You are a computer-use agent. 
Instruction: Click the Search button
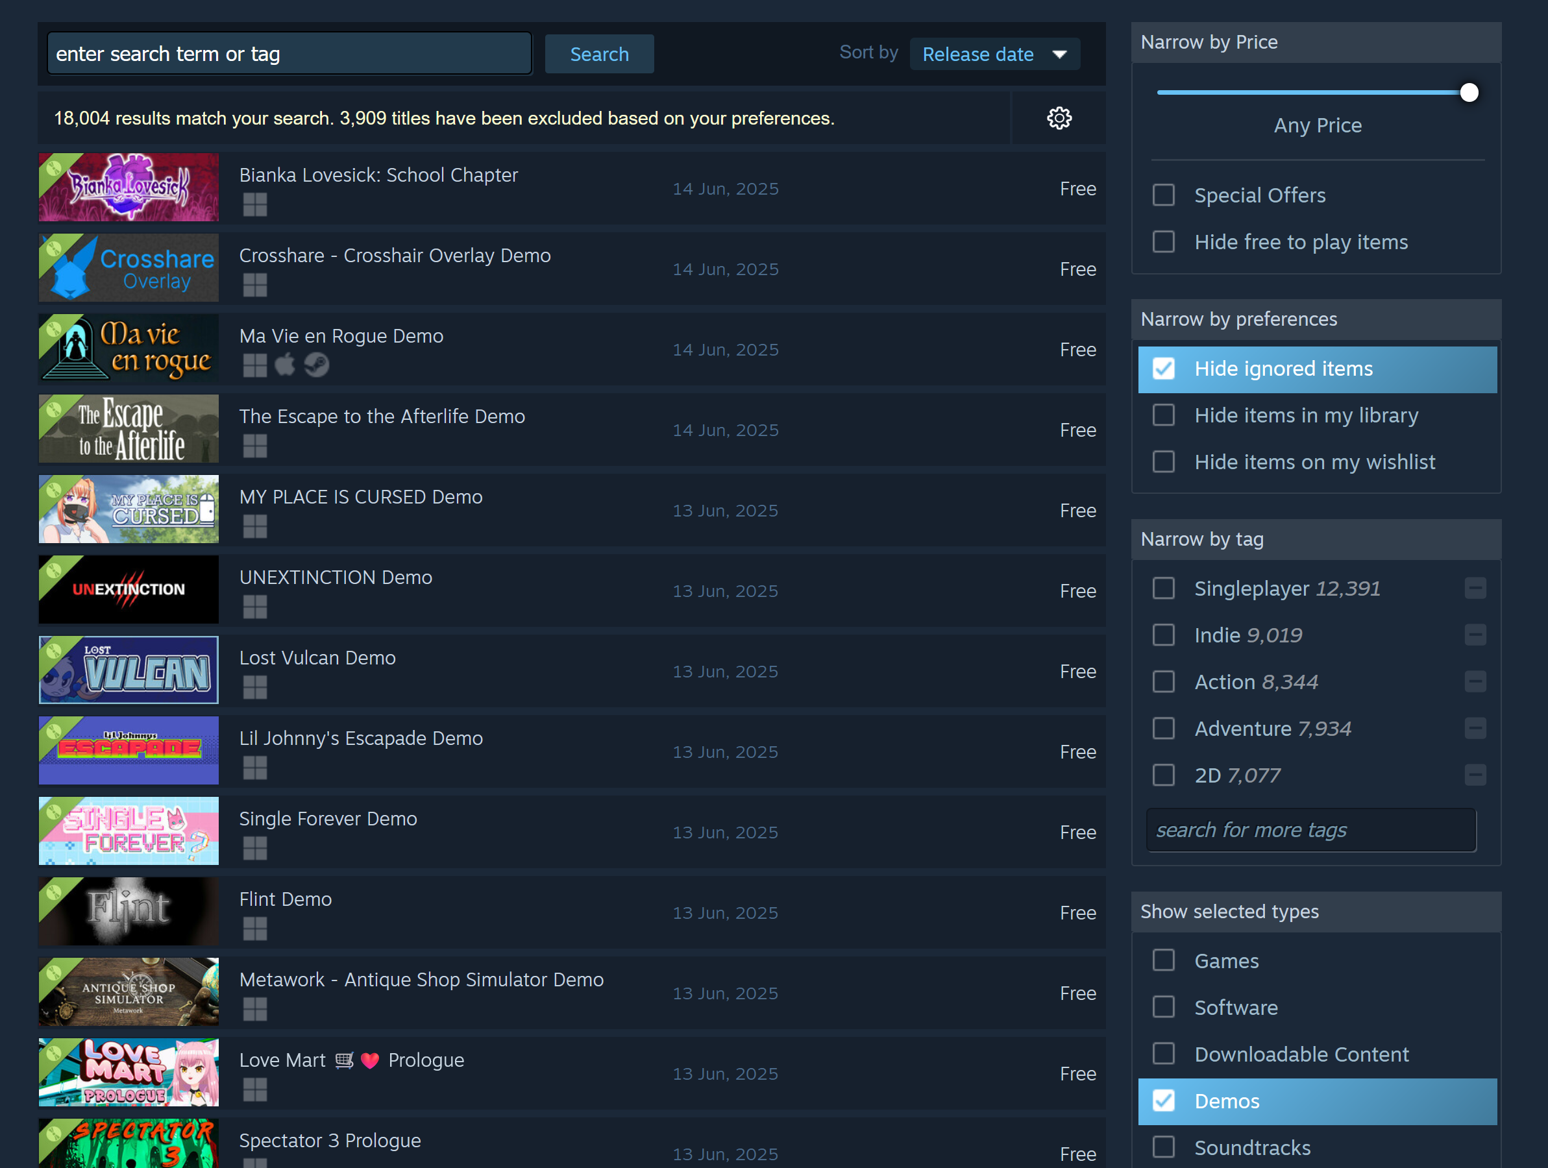599,54
